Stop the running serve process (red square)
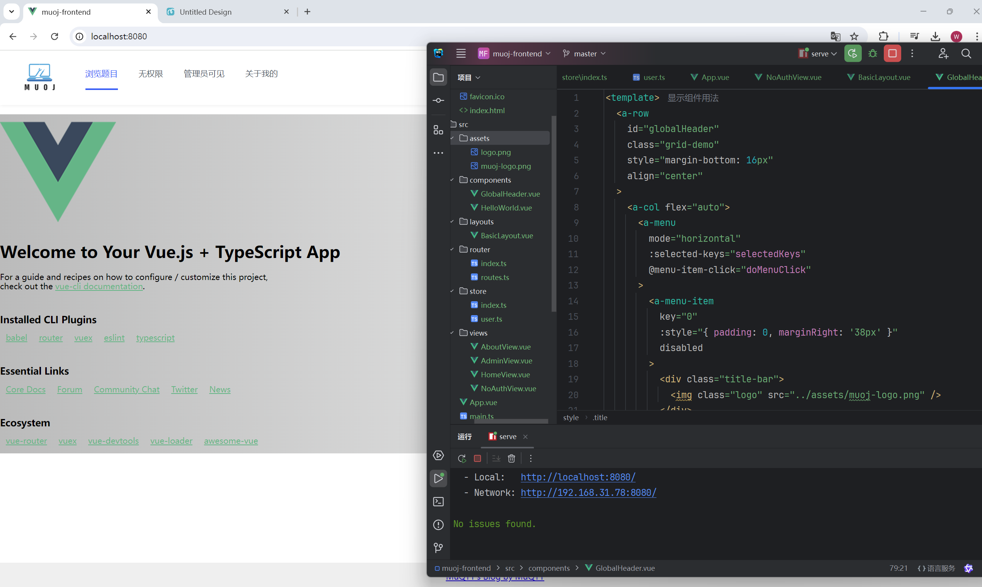Viewport: 982px width, 587px height. tap(892, 53)
